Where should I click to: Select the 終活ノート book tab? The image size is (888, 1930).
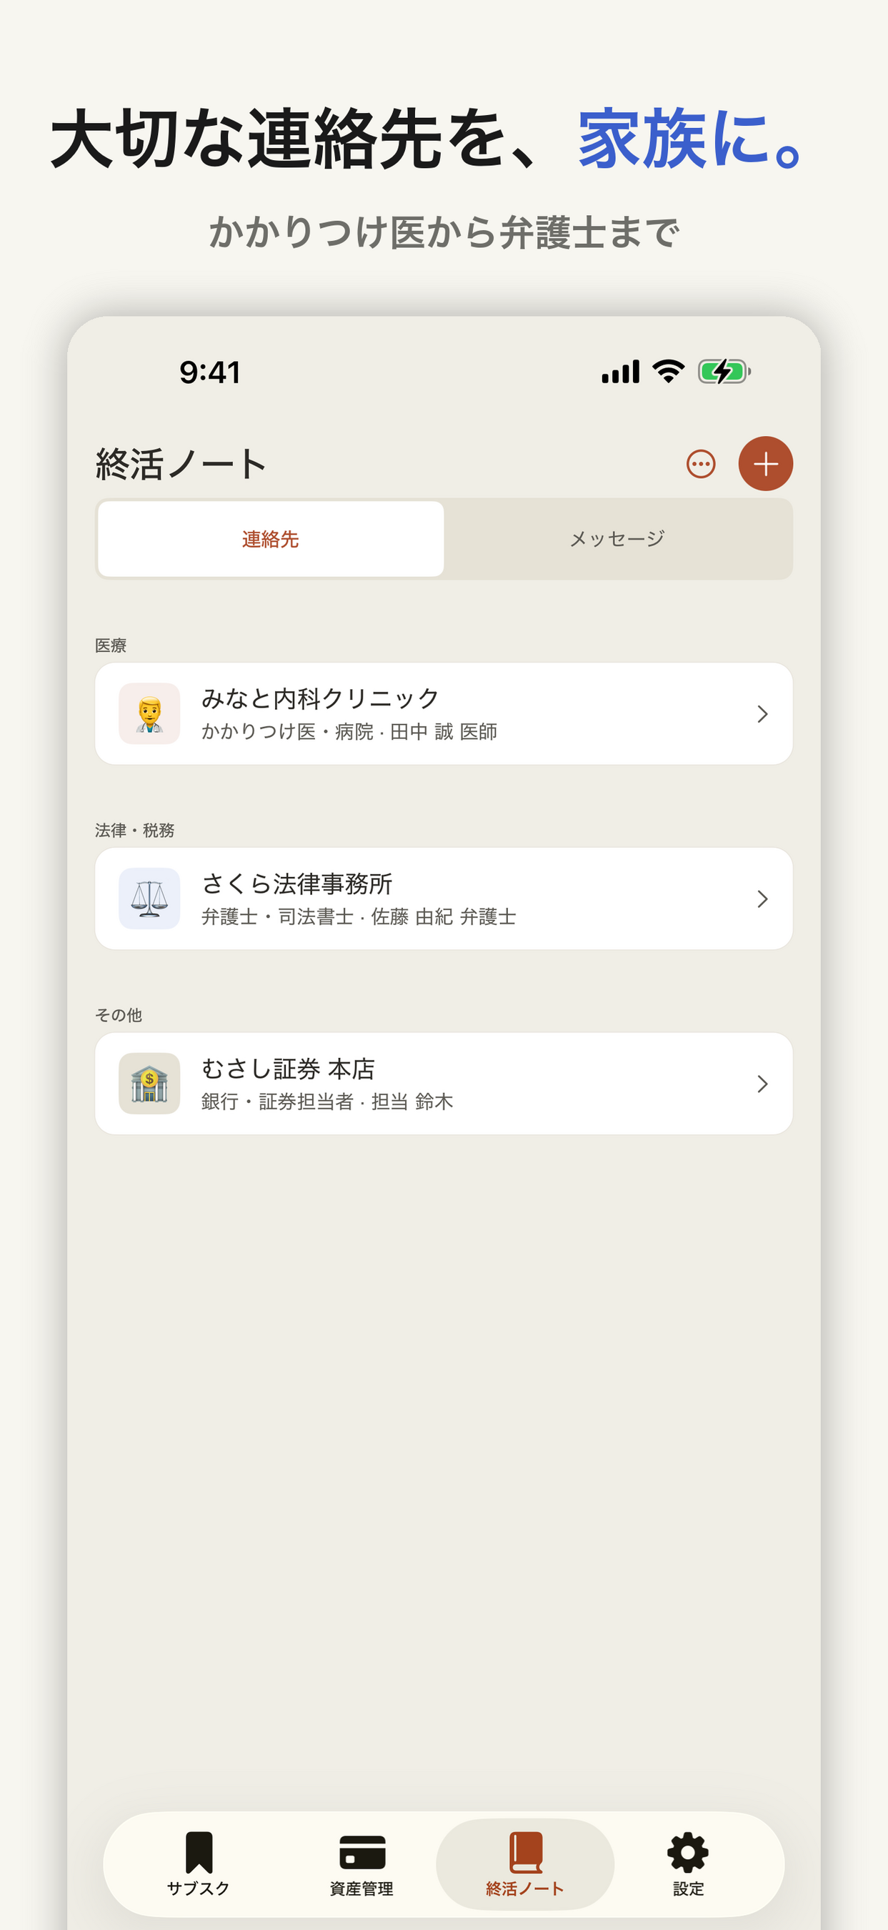(x=525, y=1864)
